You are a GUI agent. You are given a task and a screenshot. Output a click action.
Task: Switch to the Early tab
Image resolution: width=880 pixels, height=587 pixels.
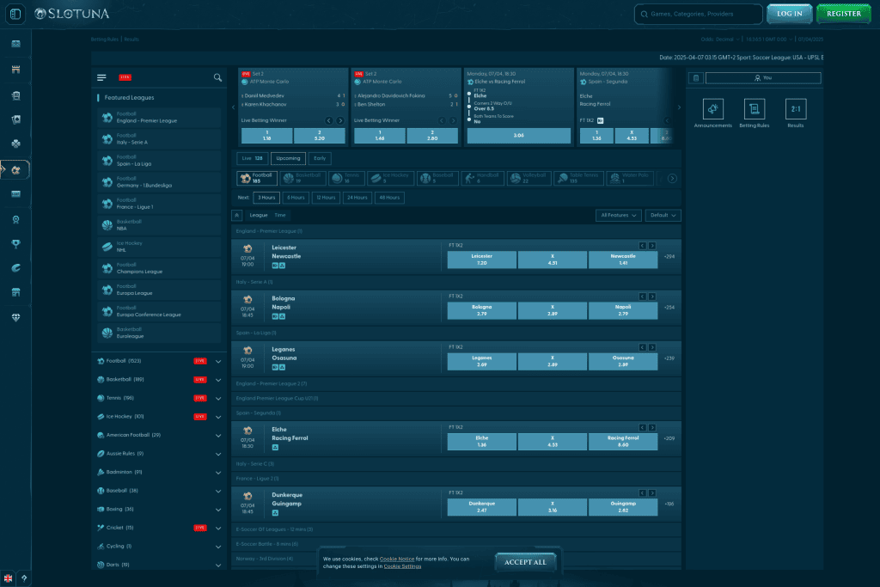click(320, 159)
